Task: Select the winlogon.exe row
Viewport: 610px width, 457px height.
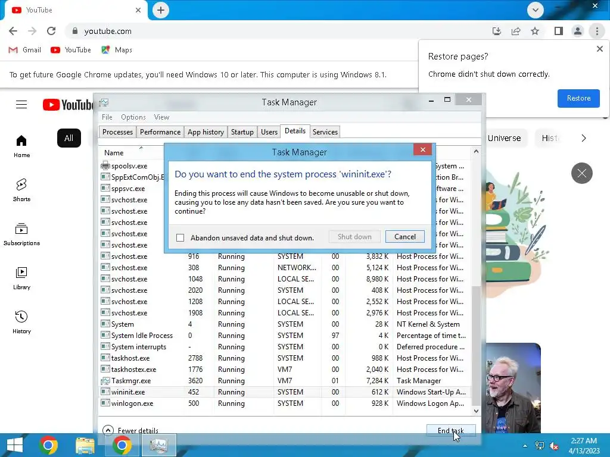Action: pos(284,403)
